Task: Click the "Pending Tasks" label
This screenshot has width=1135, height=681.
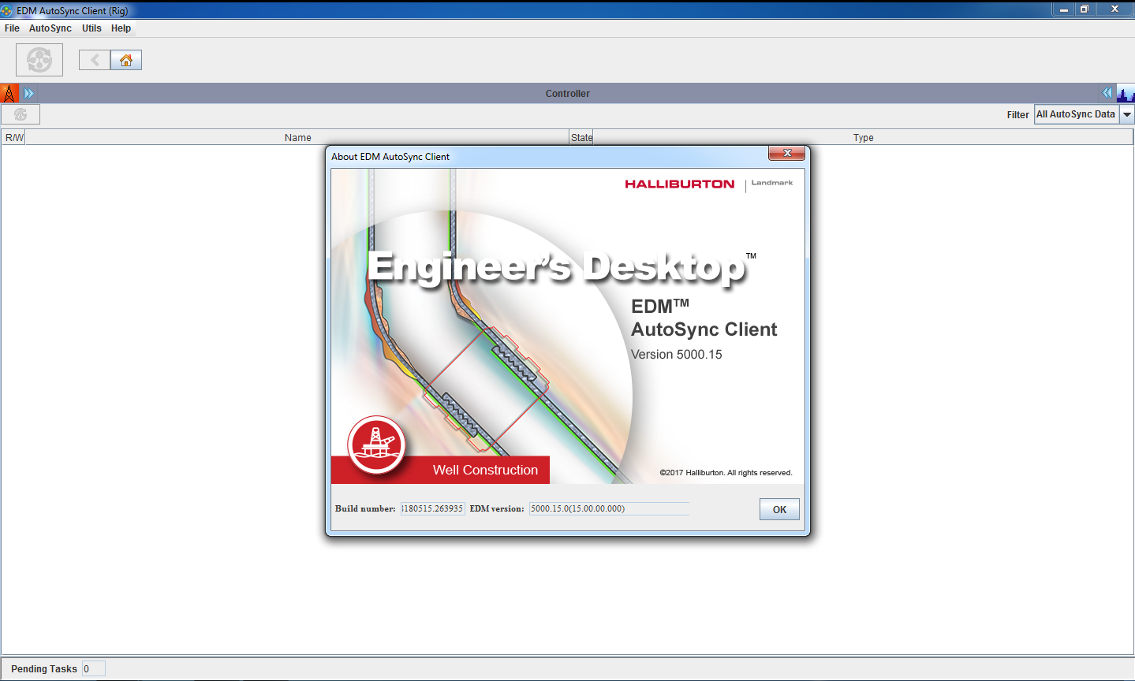Action: (44, 668)
